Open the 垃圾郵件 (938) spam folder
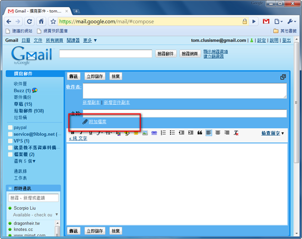302x239 pixels. tap(29, 111)
